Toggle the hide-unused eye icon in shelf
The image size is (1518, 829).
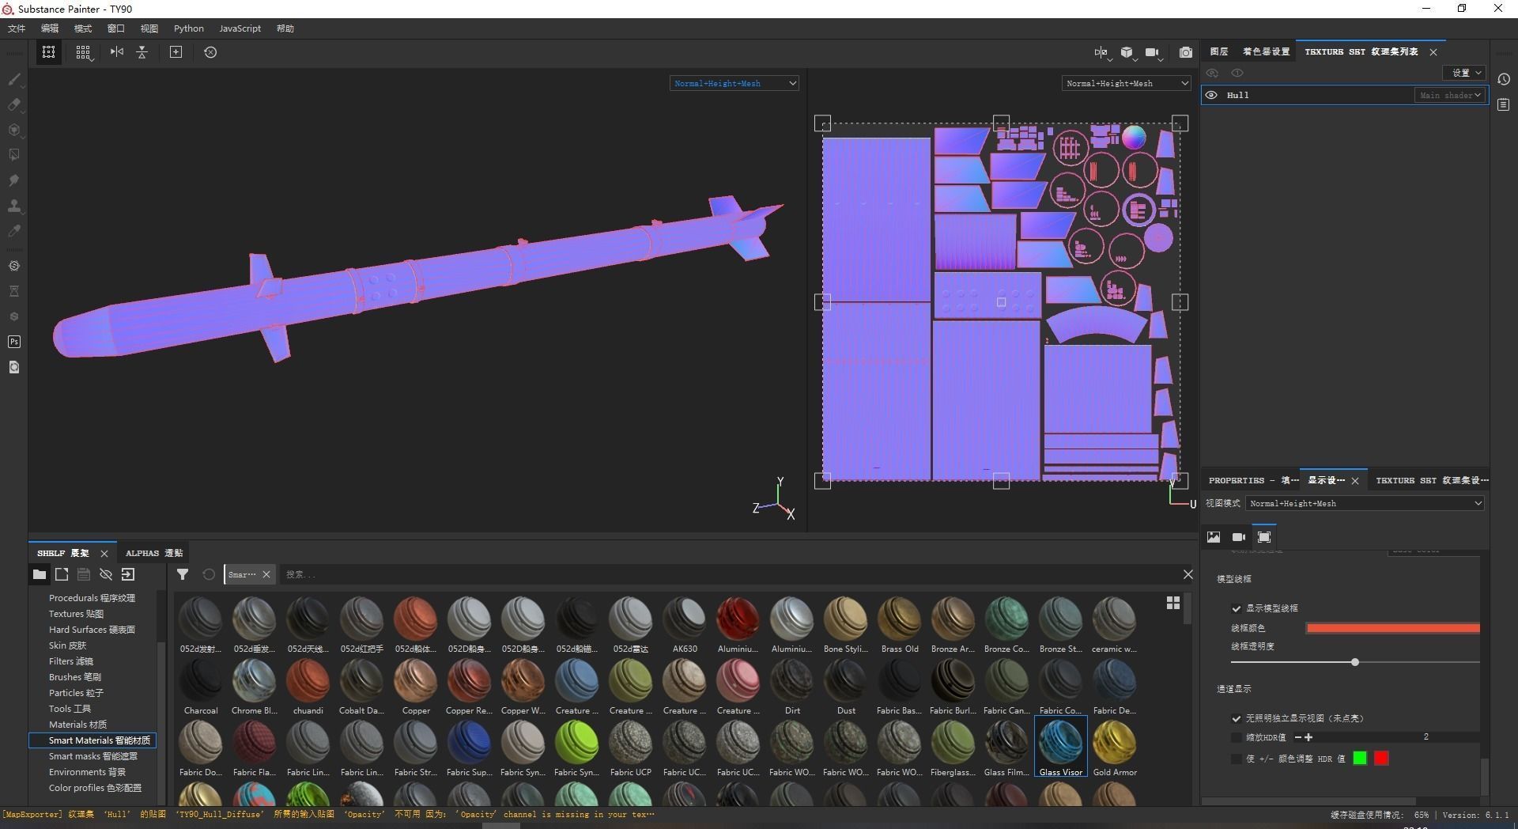[106, 574]
